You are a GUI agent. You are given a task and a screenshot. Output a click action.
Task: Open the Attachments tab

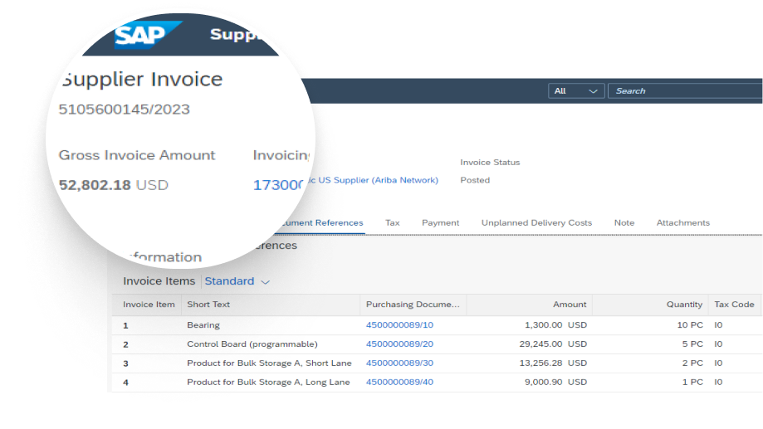tap(682, 222)
